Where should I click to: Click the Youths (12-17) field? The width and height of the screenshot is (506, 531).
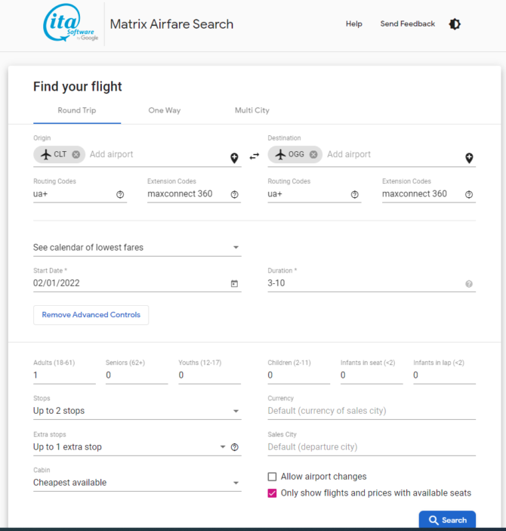tap(210, 375)
